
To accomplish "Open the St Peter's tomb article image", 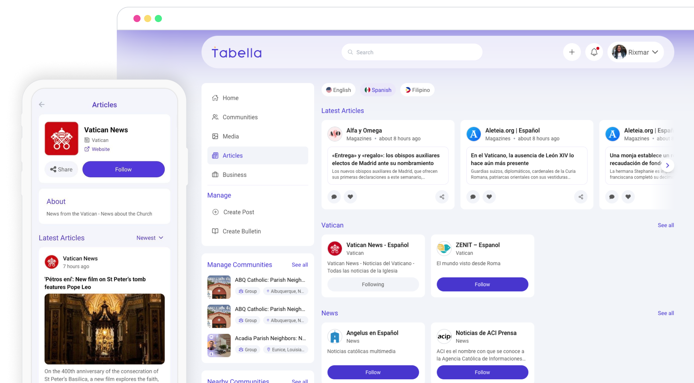I will 105,329.
